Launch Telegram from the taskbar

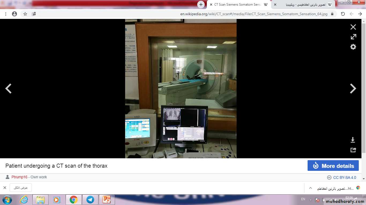90,200
